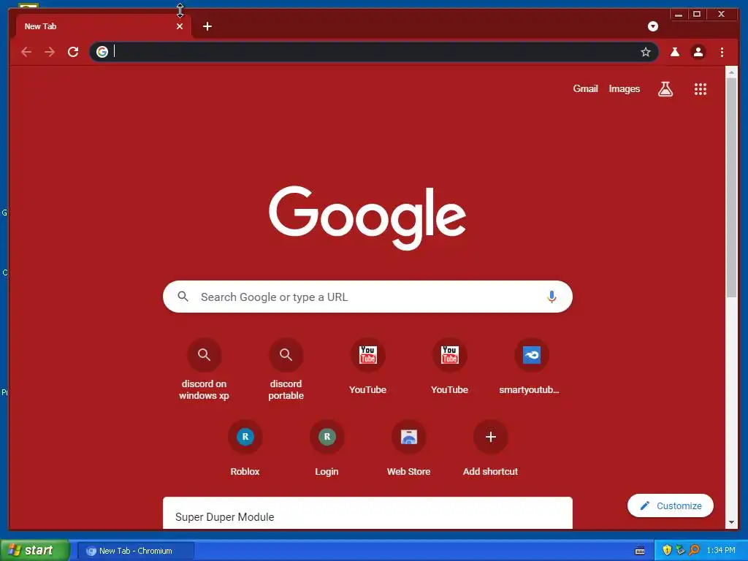748x561 pixels.
Task: Click New Tab - Chromium taskbar button
Action: (135, 551)
